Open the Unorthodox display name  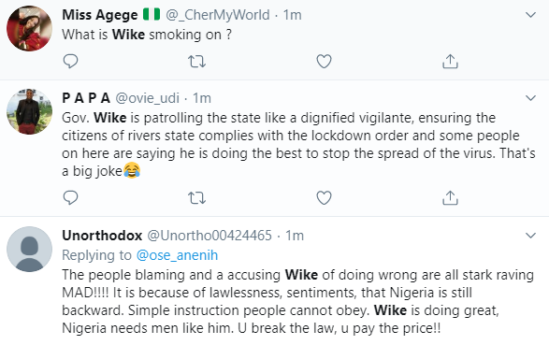point(102,236)
